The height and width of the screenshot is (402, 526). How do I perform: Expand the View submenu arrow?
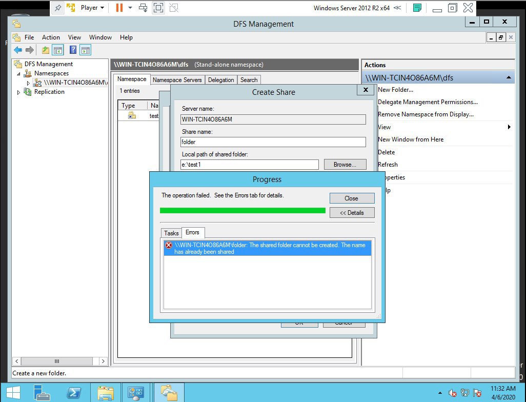pos(509,127)
